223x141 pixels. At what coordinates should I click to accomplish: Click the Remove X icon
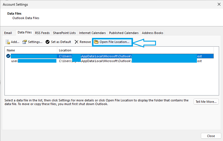click(77, 42)
